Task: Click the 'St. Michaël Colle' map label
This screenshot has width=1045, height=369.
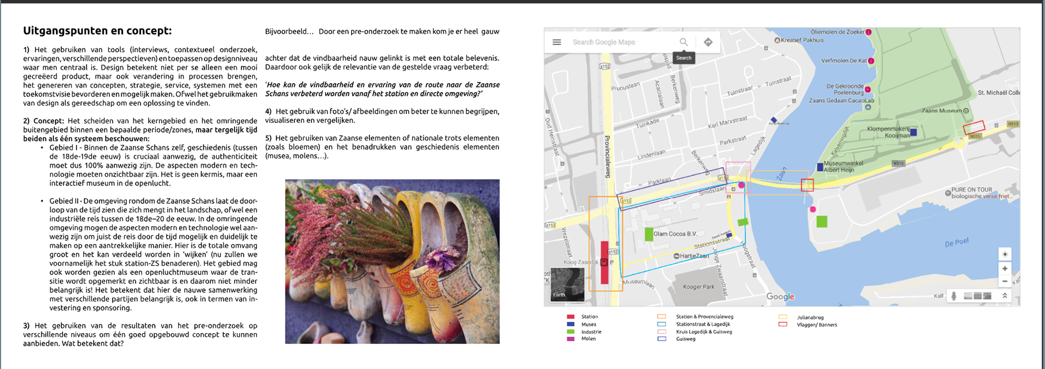Action: pyautogui.click(x=999, y=93)
